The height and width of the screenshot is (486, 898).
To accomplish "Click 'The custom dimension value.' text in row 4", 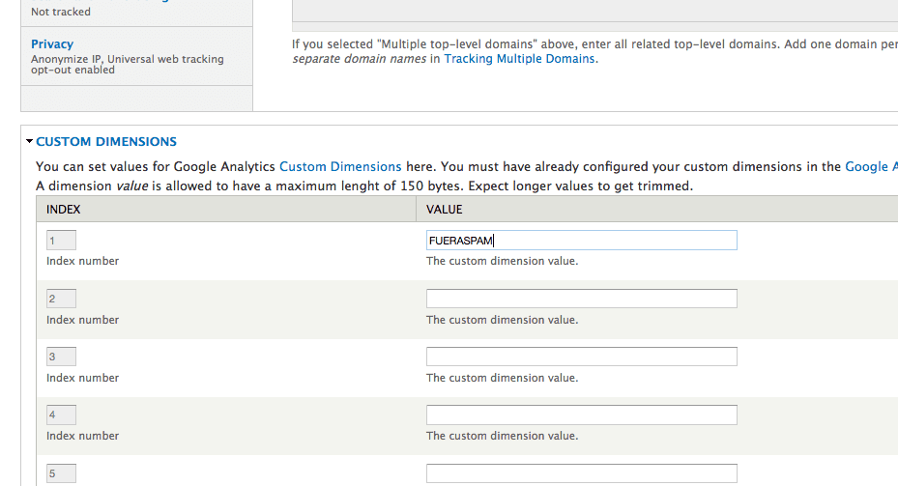I will coord(503,436).
